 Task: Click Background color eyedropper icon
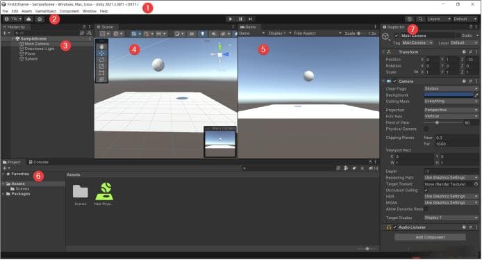(476, 95)
